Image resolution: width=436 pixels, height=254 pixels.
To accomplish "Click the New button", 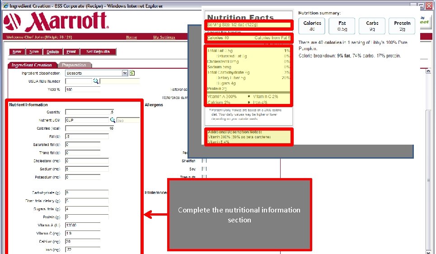I will tap(17, 52).
